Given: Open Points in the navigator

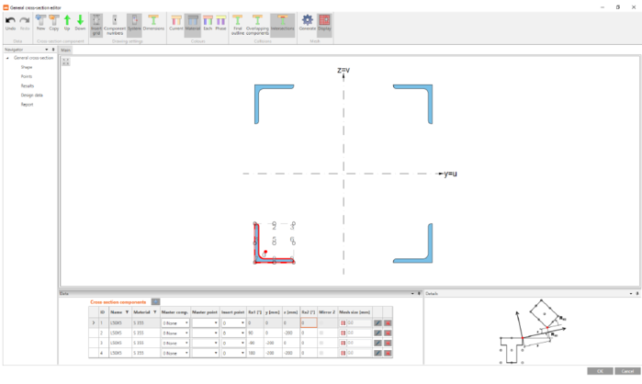Looking at the screenshot, I should [27, 76].
